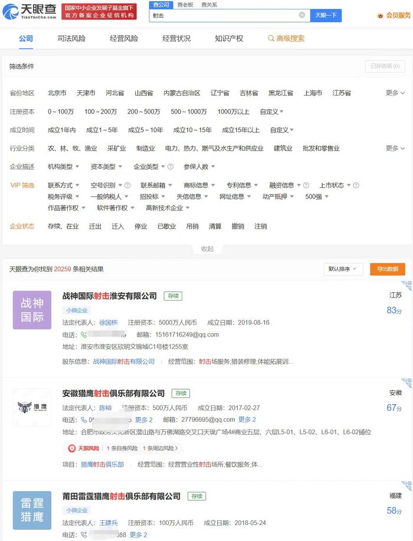Image resolution: width=413 pixels, height=541 pixels.
Task: Open the 商标信息 dropdown
Action: pyautogui.click(x=199, y=185)
